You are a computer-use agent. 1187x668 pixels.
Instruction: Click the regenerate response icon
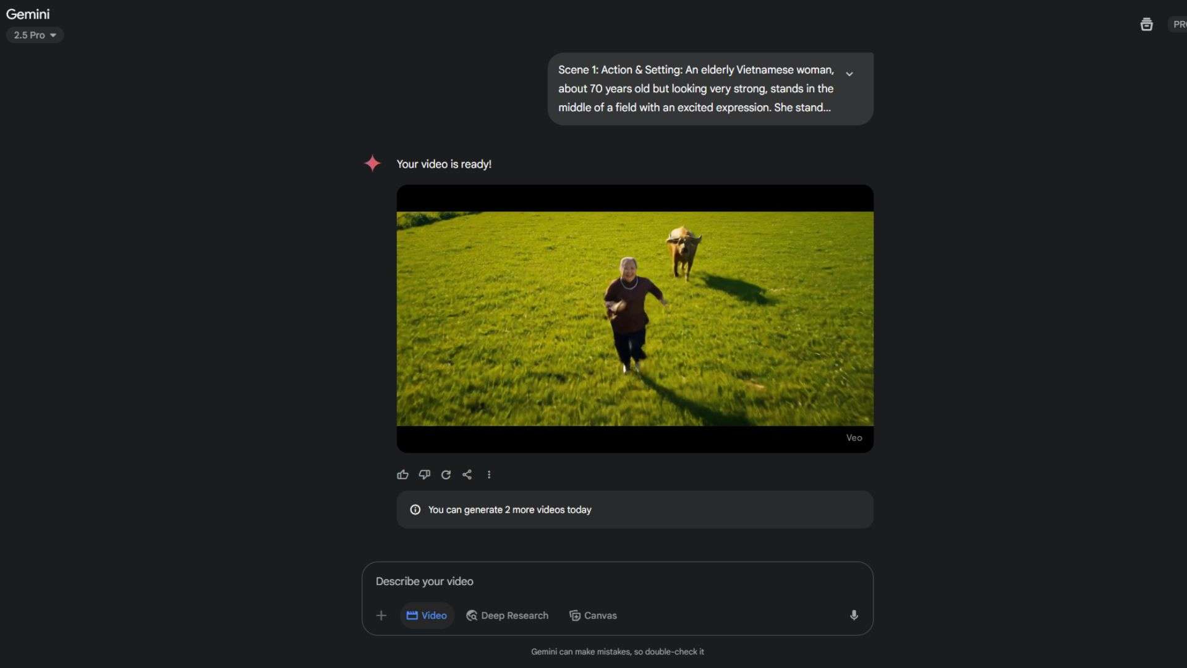(446, 474)
